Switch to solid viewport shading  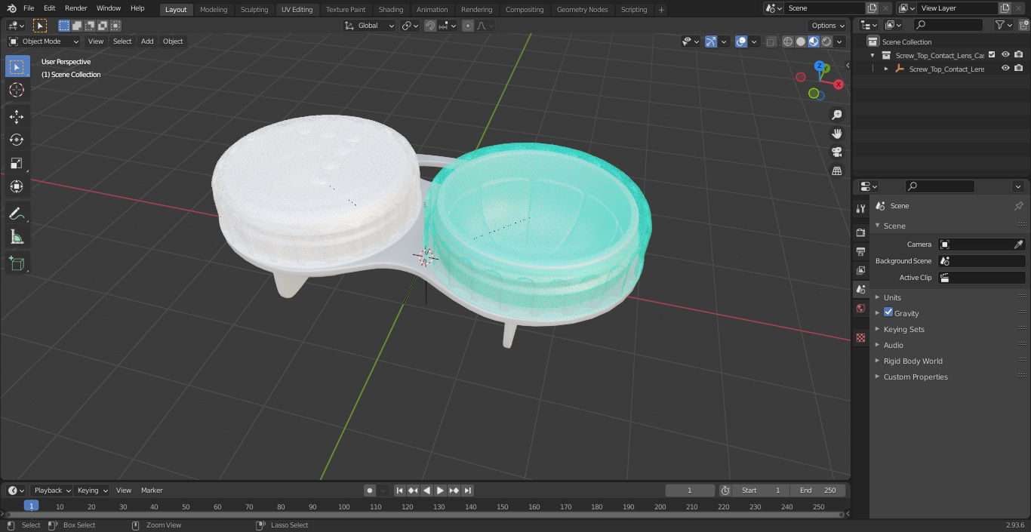click(x=801, y=42)
